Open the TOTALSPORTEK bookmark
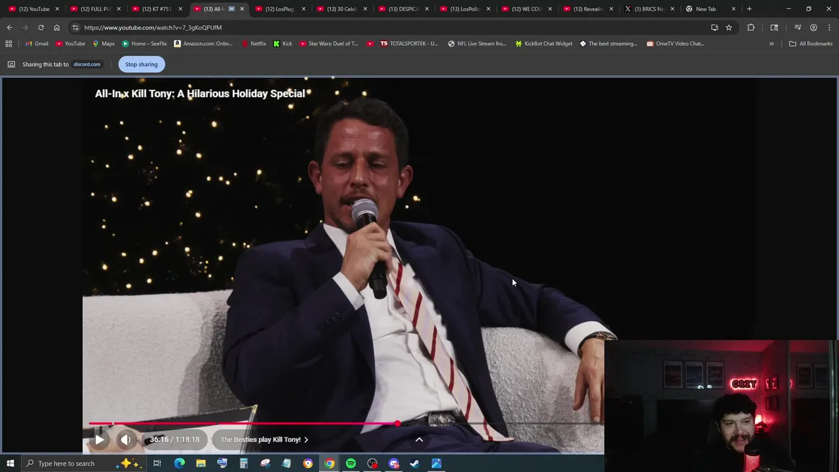The height and width of the screenshot is (472, 839). coord(408,44)
